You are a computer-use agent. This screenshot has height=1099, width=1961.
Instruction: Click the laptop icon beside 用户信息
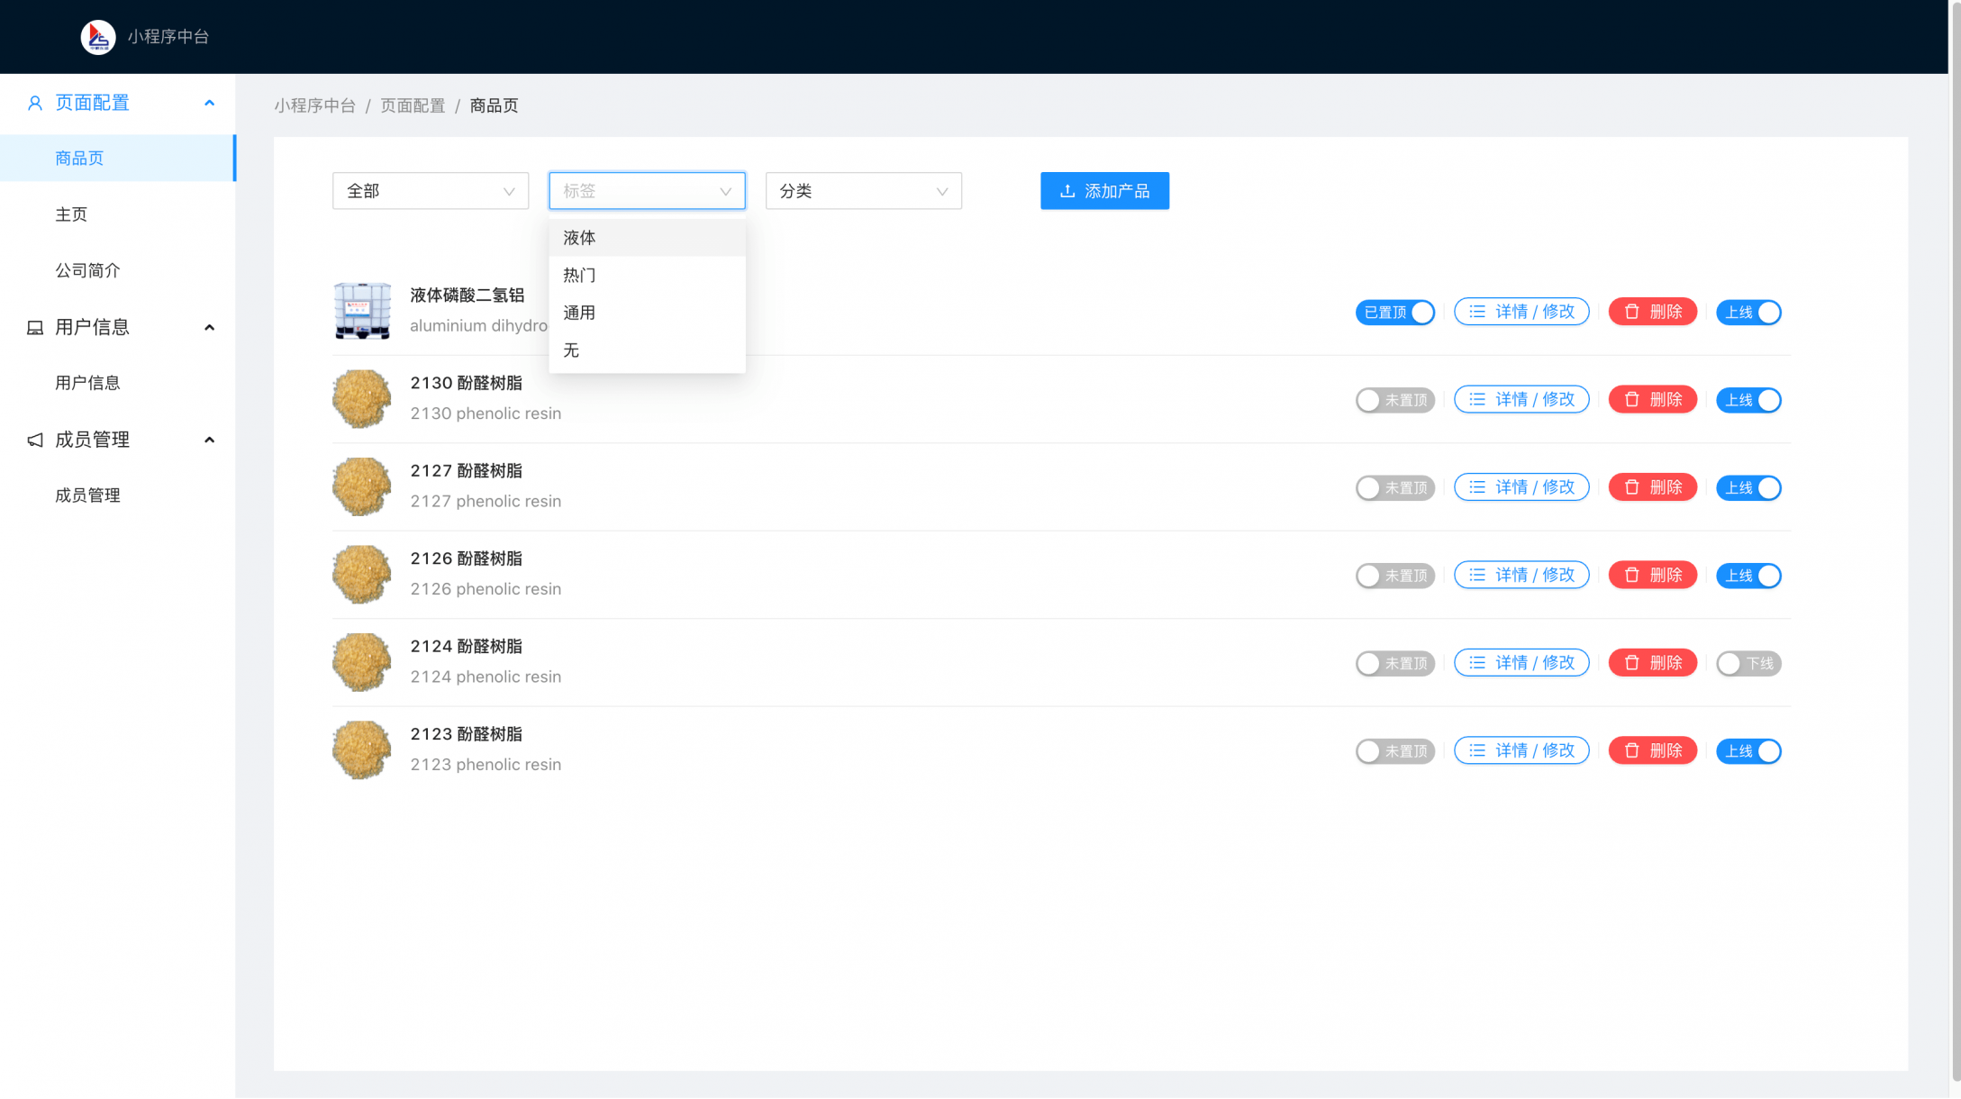click(35, 328)
